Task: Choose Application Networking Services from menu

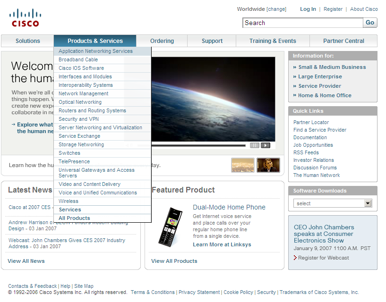Action: pyautogui.click(x=103, y=51)
